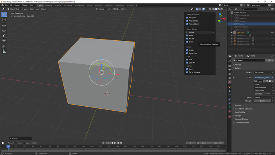Open the File menu
The width and height of the screenshot is (275, 155).
click(x=6, y=5)
